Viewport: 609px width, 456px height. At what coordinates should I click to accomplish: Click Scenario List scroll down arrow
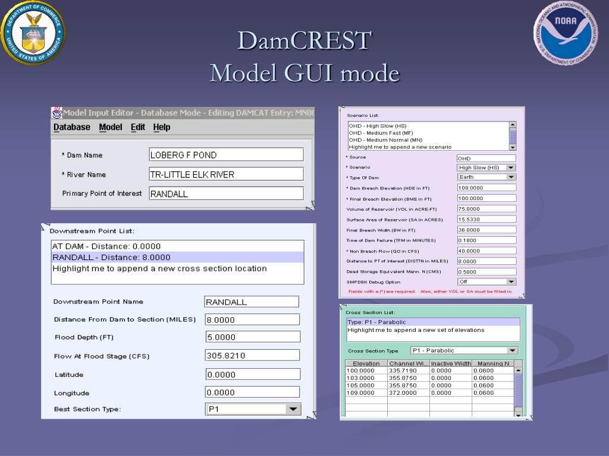coord(513,147)
